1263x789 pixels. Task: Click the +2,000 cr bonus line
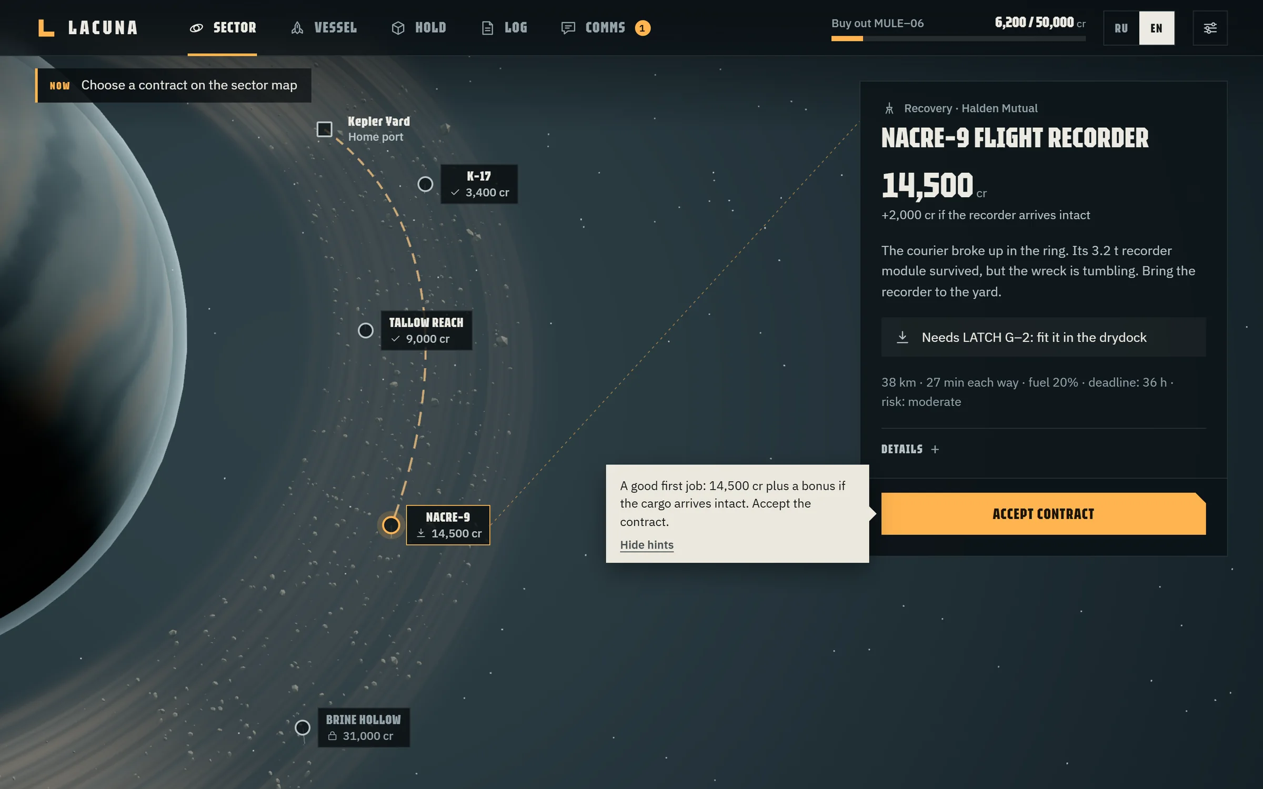coord(985,215)
